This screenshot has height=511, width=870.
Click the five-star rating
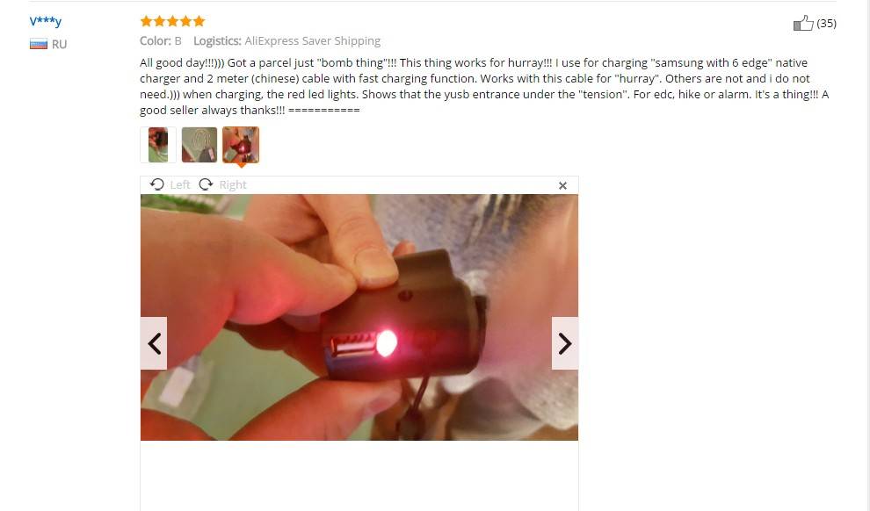pyautogui.click(x=172, y=21)
